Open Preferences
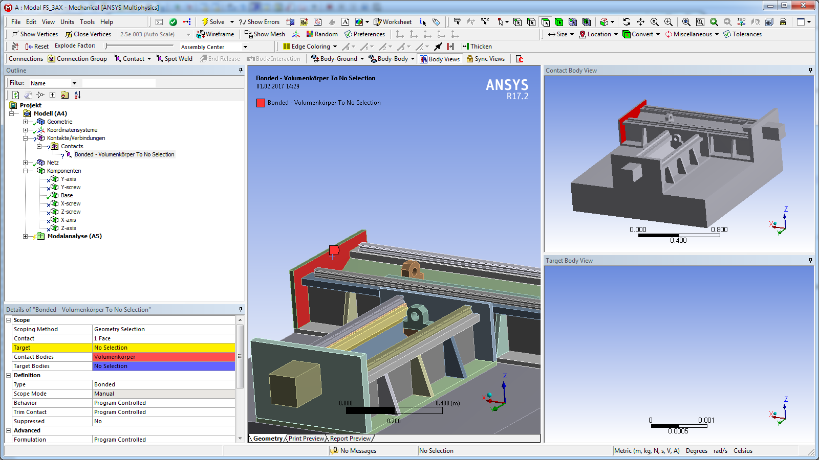Image resolution: width=819 pixels, height=460 pixels. [x=365, y=34]
